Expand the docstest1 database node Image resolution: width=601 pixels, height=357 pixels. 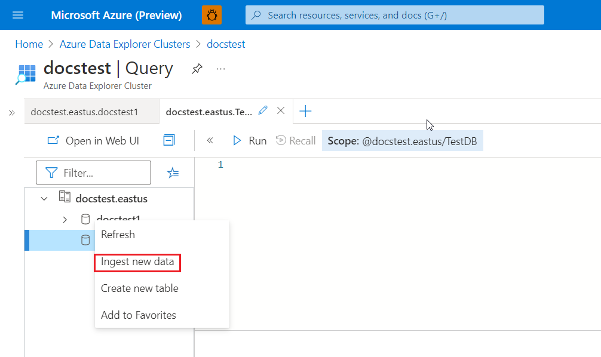(x=65, y=220)
